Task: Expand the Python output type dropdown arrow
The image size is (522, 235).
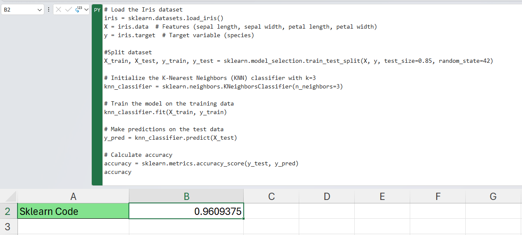Action: pos(86,9)
